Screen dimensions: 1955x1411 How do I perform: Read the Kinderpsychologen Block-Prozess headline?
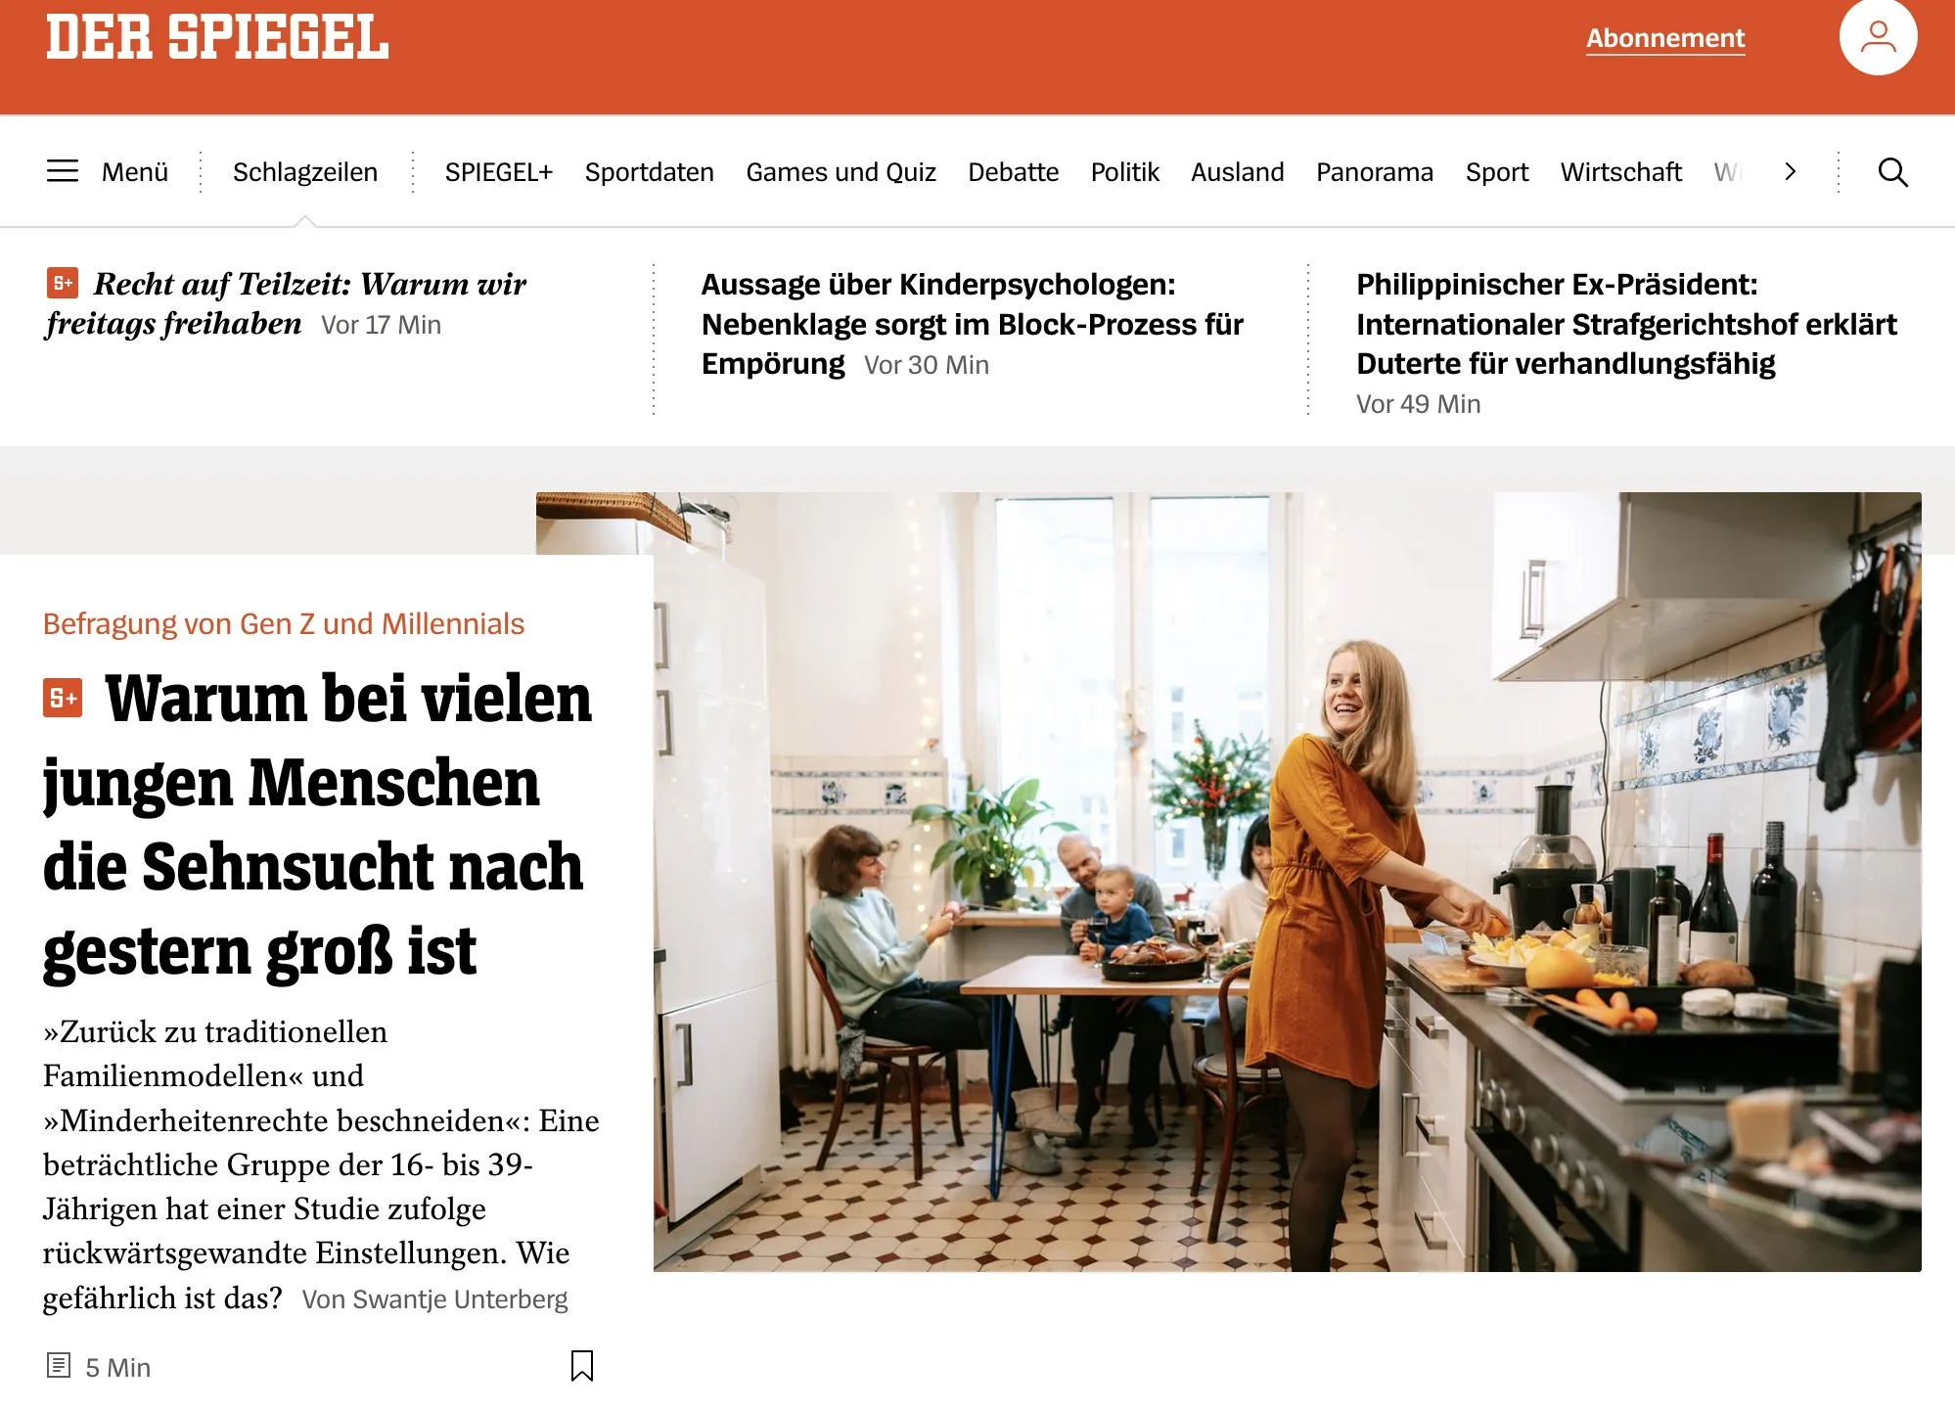tap(973, 324)
